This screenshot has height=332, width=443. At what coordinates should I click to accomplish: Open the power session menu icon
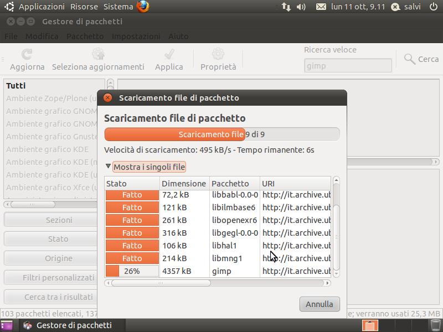pos(434,7)
